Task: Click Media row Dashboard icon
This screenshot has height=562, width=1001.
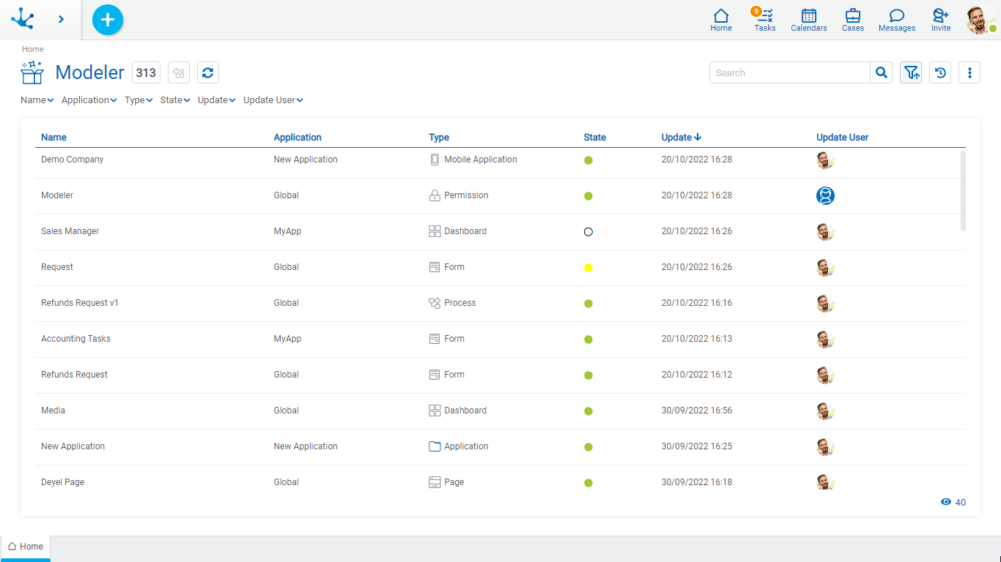Action: coord(435,411)
